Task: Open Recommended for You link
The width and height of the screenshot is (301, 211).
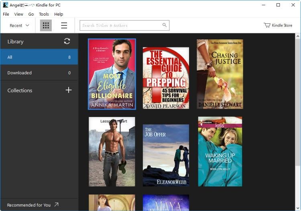Action: pos(29,205)
